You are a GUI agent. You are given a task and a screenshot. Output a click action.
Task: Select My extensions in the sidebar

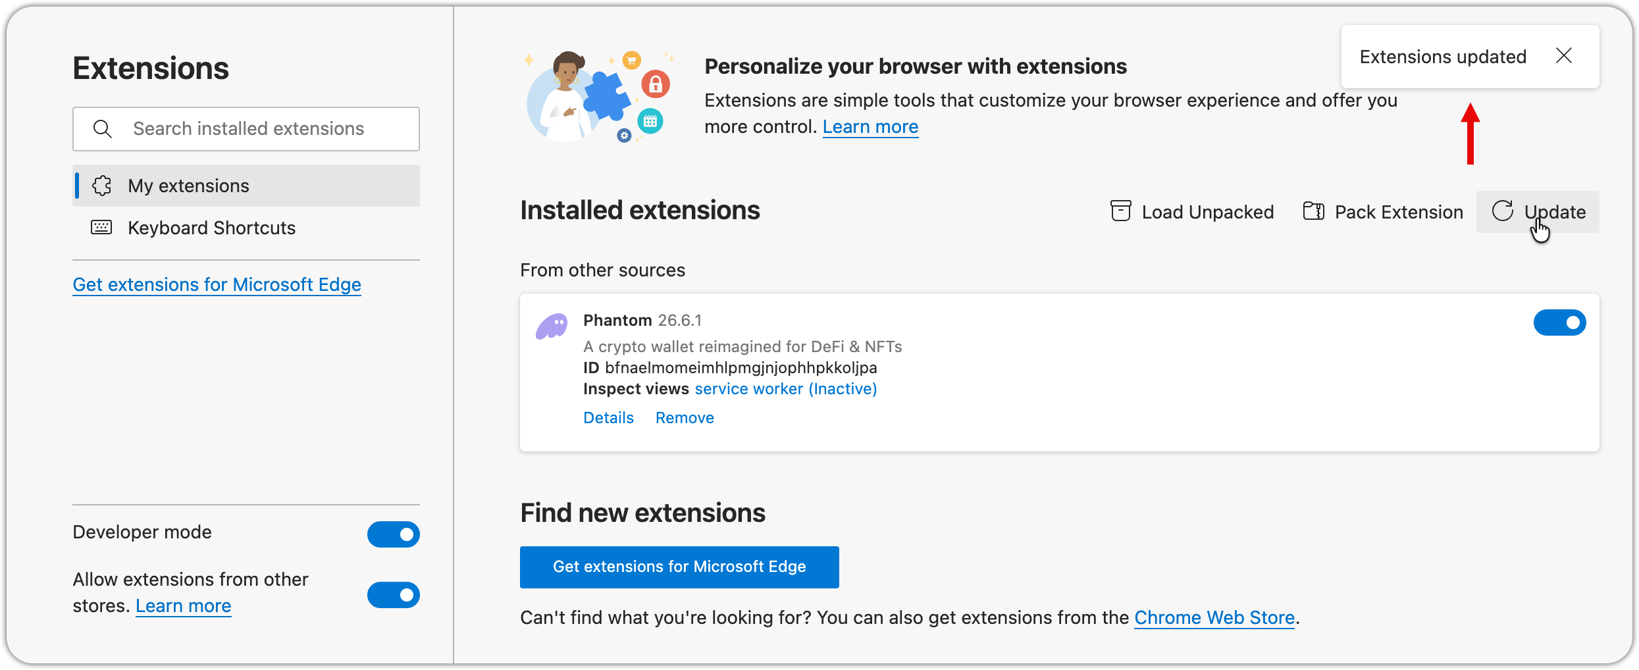tap(188, 186)
